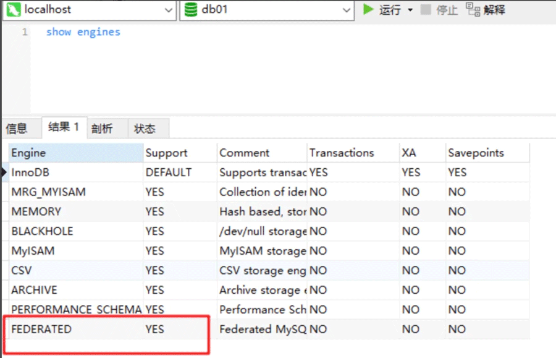Select the DEFAULT support cell

coord(180,173)
